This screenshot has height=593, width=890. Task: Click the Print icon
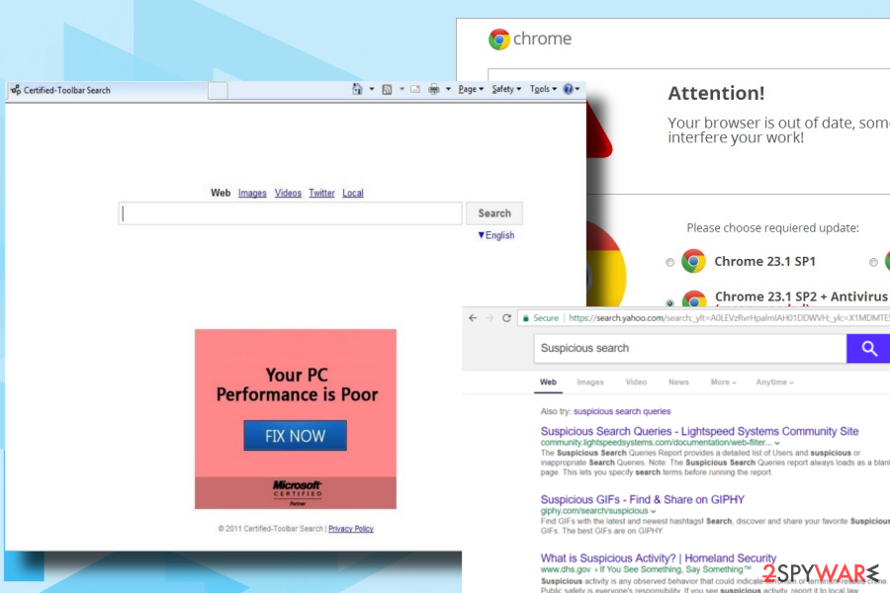pos(434,89)
